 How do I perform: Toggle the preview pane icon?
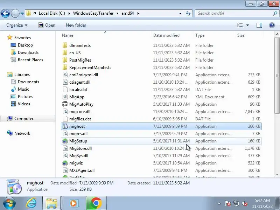[259, 25]
